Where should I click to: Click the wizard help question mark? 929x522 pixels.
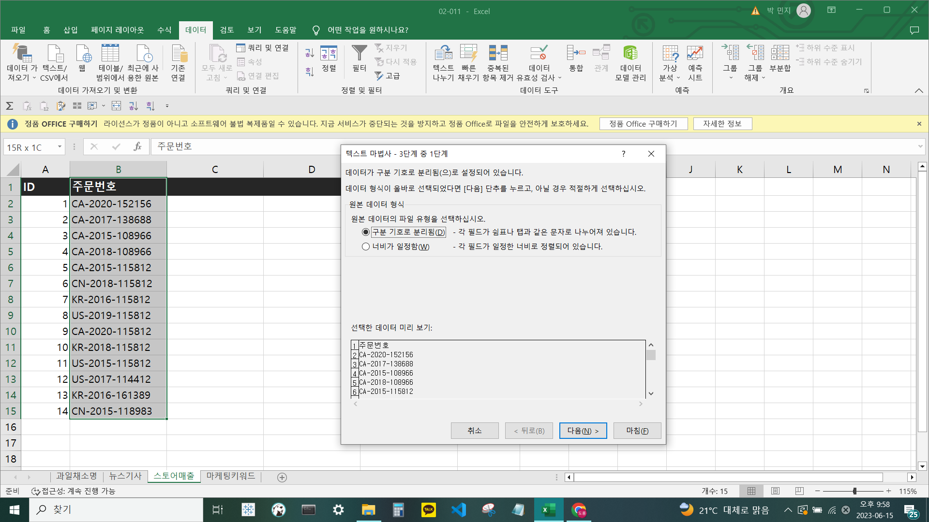[x=623, y=154]
